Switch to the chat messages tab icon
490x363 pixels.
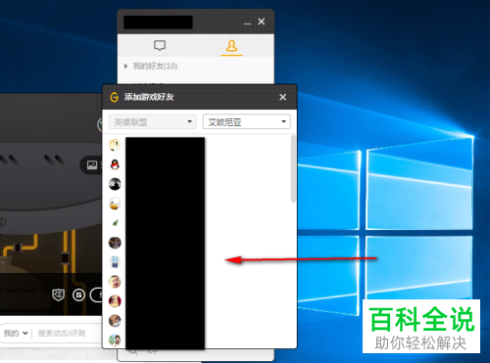click(x=160, y=45)
